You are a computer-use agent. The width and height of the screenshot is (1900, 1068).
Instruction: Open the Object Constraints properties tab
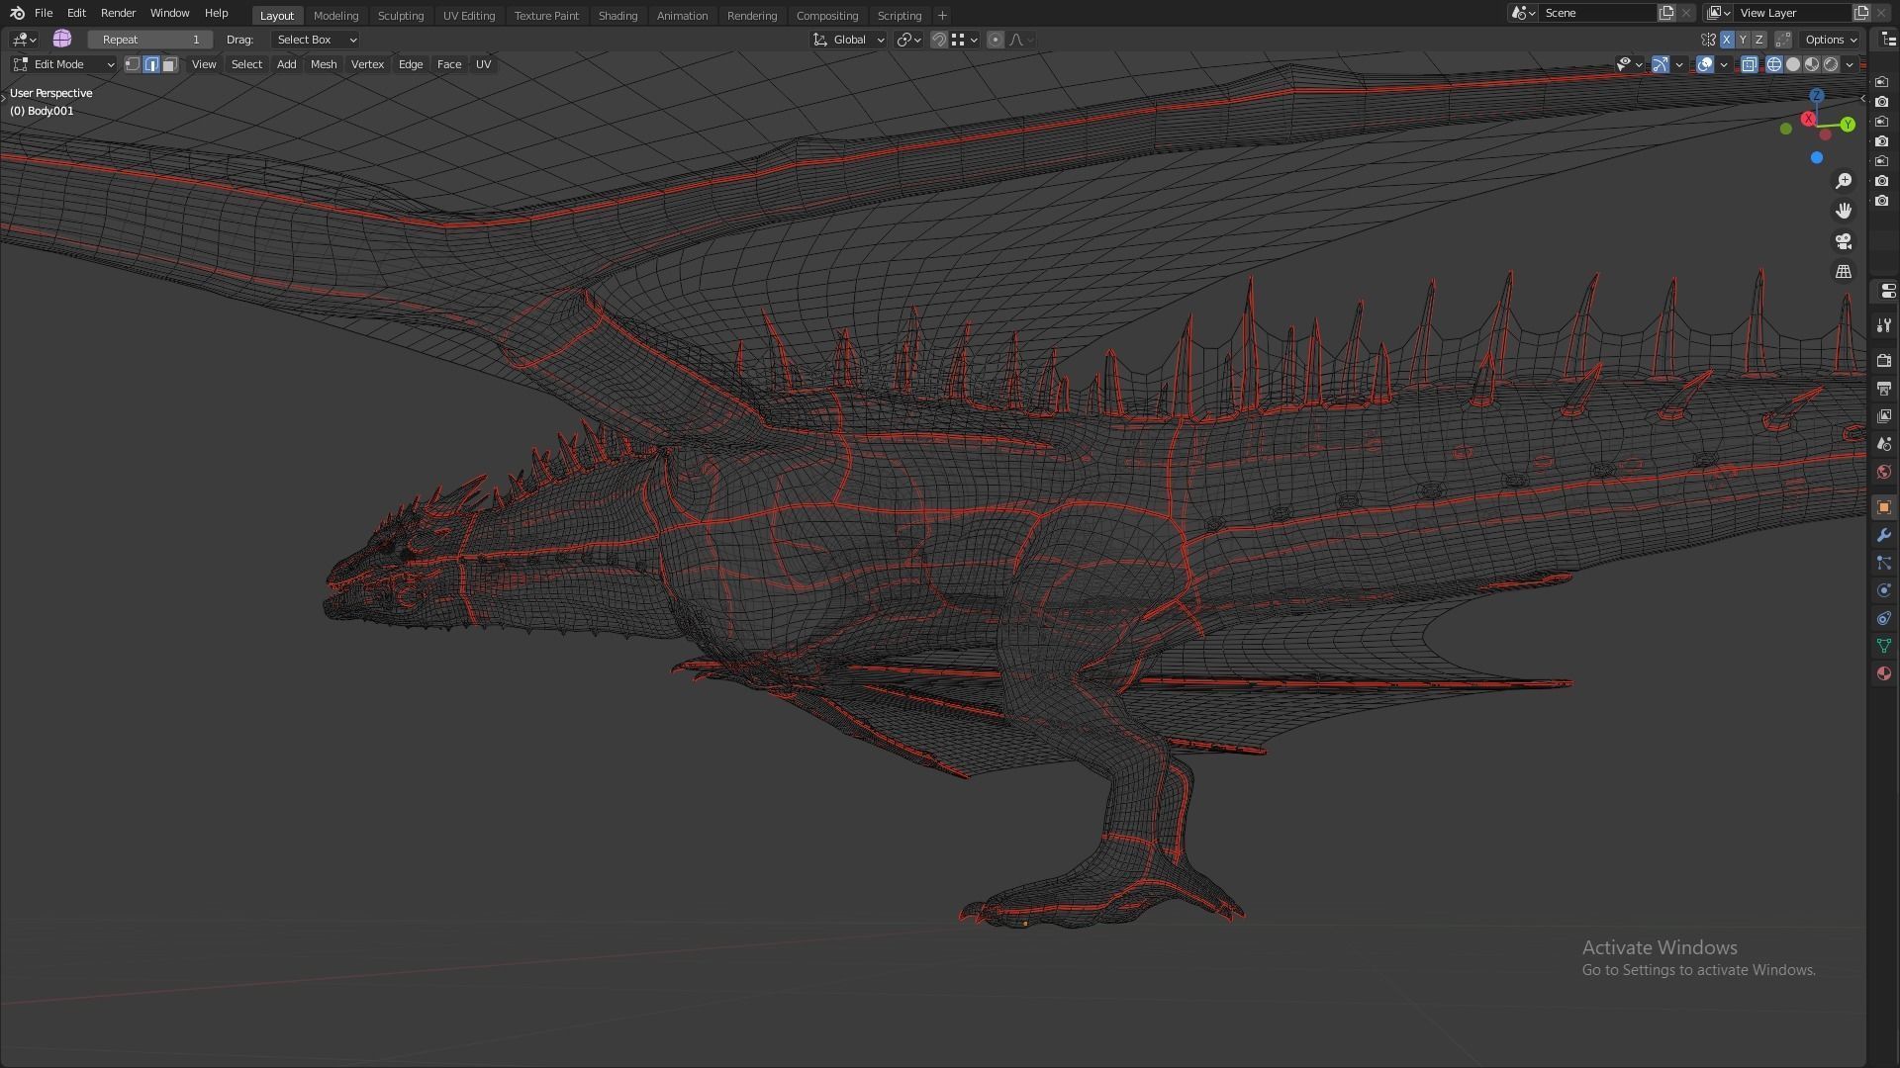1883,618
